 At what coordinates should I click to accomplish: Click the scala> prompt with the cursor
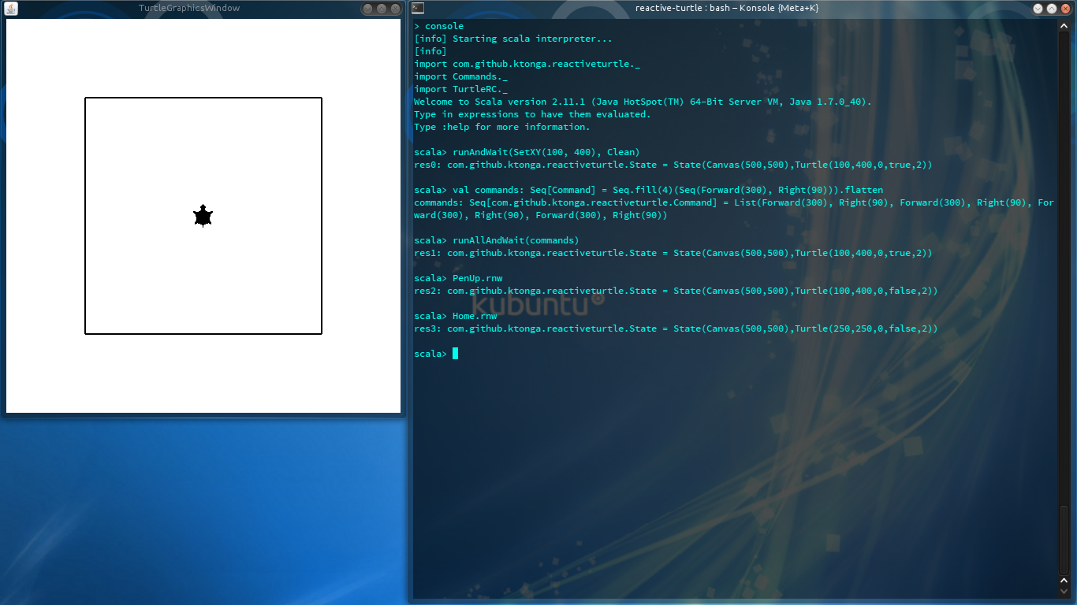[x=436, y=354]
